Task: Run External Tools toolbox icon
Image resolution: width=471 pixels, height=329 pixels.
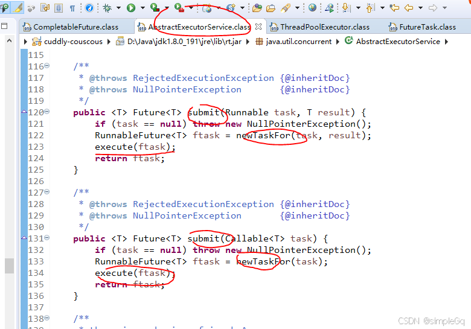Action: pyautogui.click(x=179, y=7)
